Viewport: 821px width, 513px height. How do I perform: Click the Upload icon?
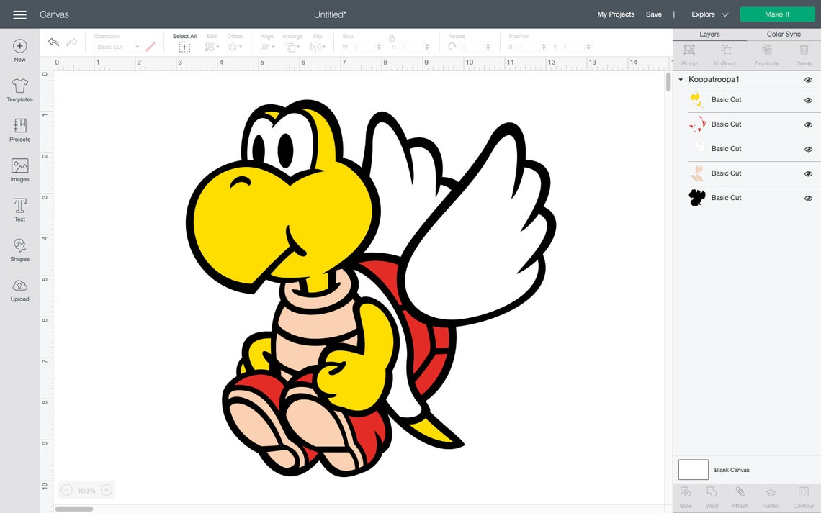tap(19, 289)
